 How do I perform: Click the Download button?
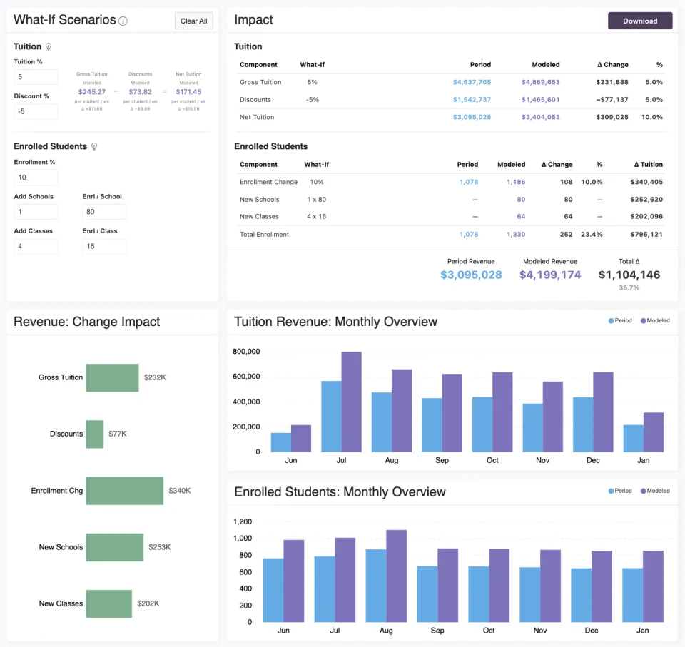point(639,21)
